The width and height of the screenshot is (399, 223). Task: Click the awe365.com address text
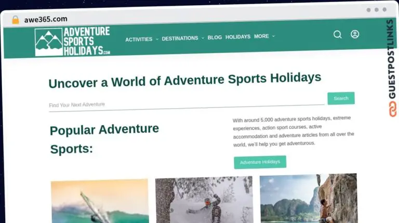[x=46, y=19]
